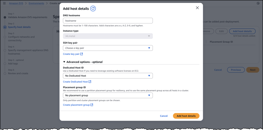Cancel the Add host details dialog

[x=164, y=116]
